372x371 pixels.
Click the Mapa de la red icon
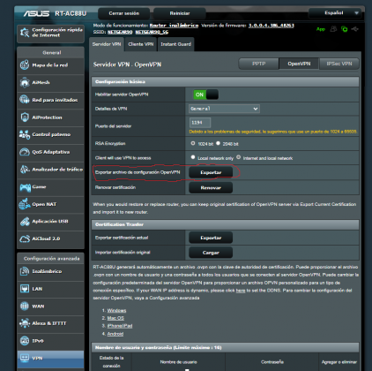click(25, 64)
